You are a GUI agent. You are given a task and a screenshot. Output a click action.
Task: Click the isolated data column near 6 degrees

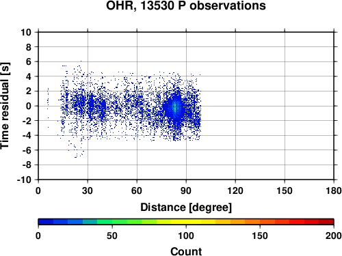pyautogui.click(x=48, y=108)
